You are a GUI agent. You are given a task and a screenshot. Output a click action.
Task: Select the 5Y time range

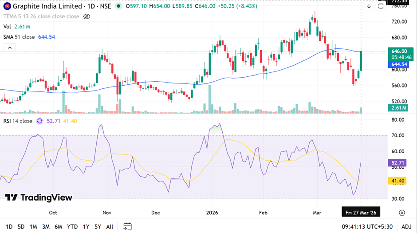98,226
